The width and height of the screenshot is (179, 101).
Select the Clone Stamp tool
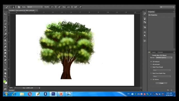5,40
